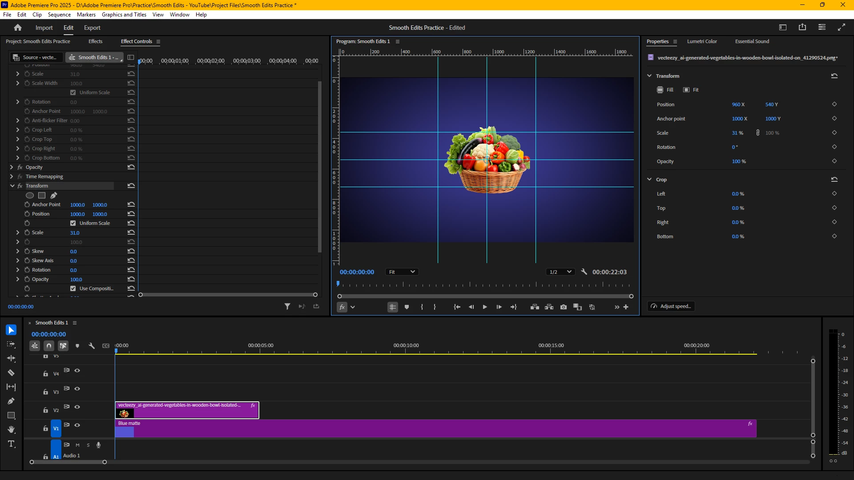Click the Export Frame camera icon
The width and height of the screenshot is (854, 480).
564,307
